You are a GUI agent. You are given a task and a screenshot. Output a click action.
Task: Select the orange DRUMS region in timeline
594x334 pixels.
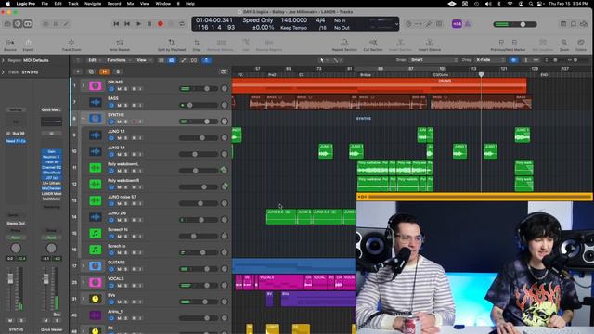click(x=379, y=85)
